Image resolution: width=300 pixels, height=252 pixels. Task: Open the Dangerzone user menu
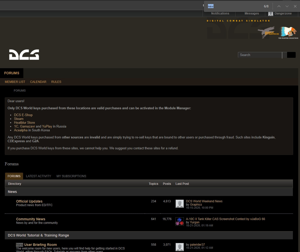[x=283, y=13]
